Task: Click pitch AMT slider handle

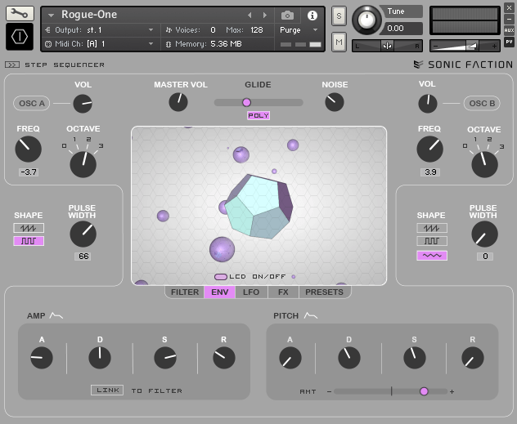Action: (x=424, y=391)
